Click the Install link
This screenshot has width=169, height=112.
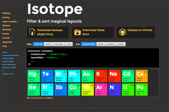(x=5, y=52)
